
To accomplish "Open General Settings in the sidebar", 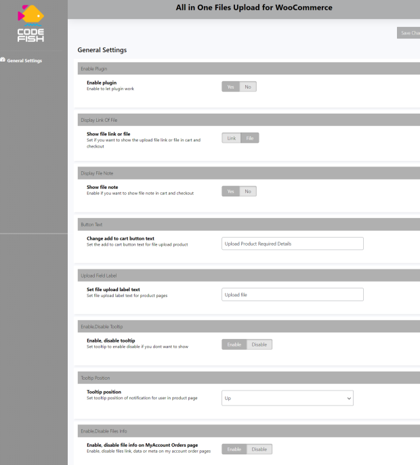I will pos(24,60).
